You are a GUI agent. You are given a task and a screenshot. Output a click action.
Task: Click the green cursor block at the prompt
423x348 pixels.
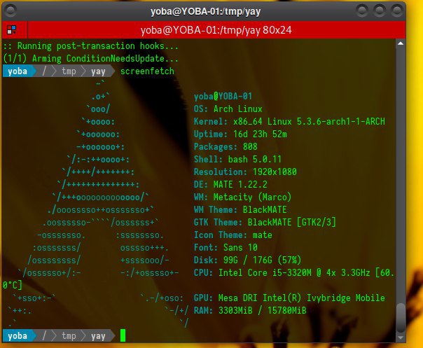tap(123, 335)
